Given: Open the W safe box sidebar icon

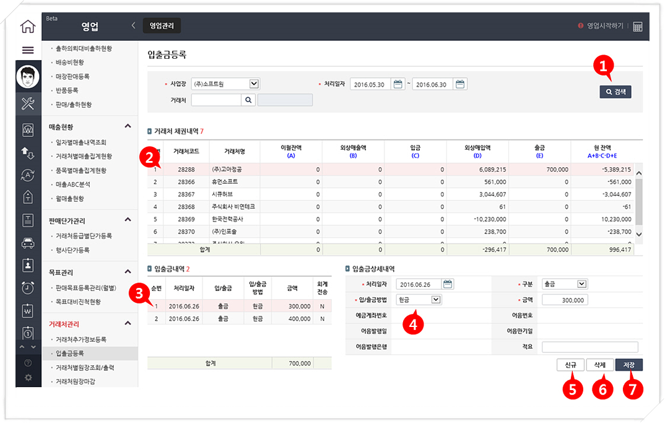Looking at the screenshot, I should tap(28, 130).
